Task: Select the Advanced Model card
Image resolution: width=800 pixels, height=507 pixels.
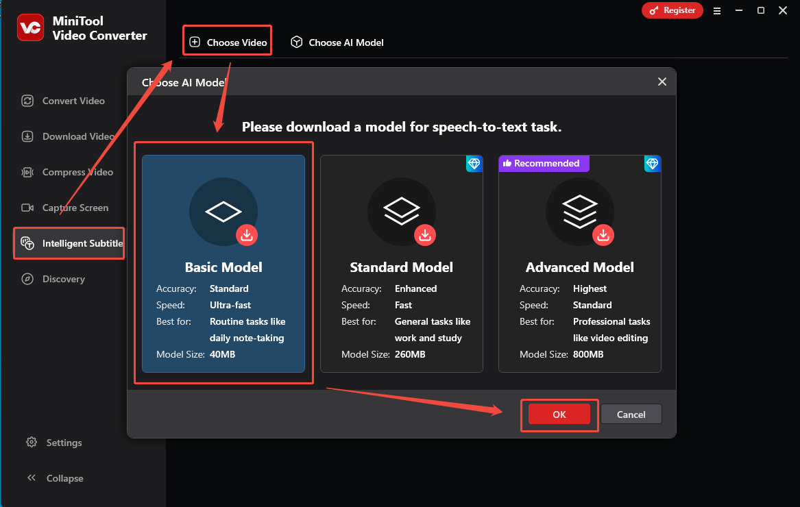Action: pyautogui.click(x=579, y=264)
